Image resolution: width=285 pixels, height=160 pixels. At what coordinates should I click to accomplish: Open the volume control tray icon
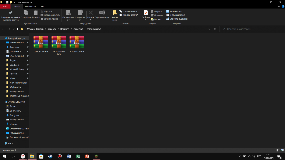click(253, 156)
